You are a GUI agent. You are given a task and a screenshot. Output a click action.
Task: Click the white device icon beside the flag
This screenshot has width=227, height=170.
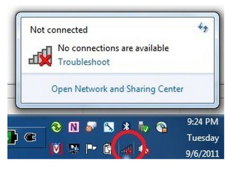click(x=108, y=149)
